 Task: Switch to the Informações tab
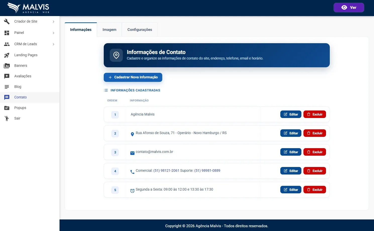click(81, 30)
